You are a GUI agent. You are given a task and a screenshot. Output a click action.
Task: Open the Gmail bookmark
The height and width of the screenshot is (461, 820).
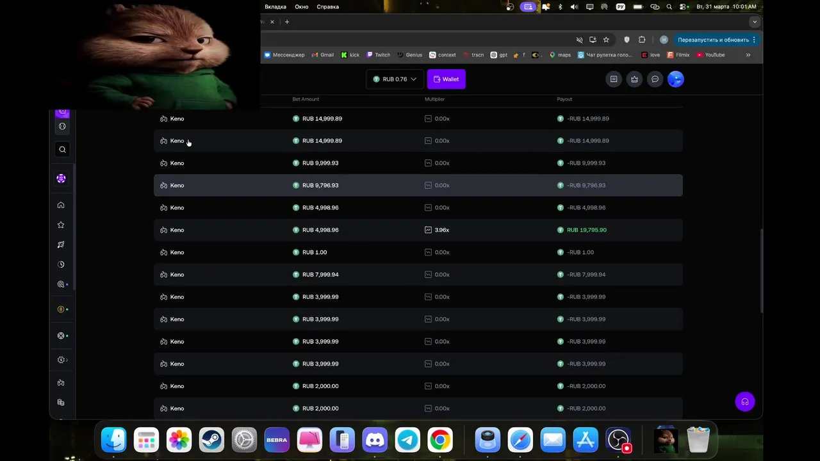(x=323, y=55)
